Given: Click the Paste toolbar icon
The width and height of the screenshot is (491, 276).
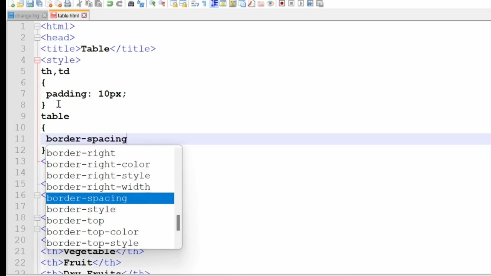Looking at the screenshot, I should tap(98, 4).
